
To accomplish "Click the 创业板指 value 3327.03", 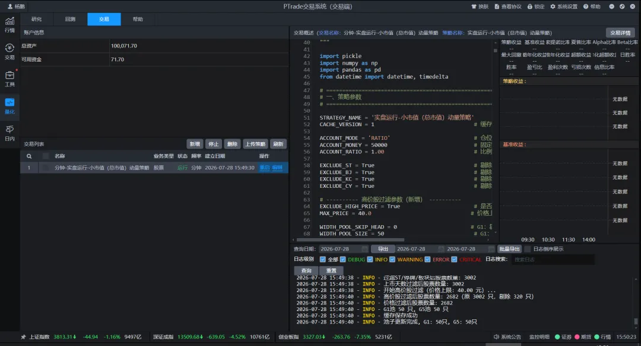I will coord(313,337).
